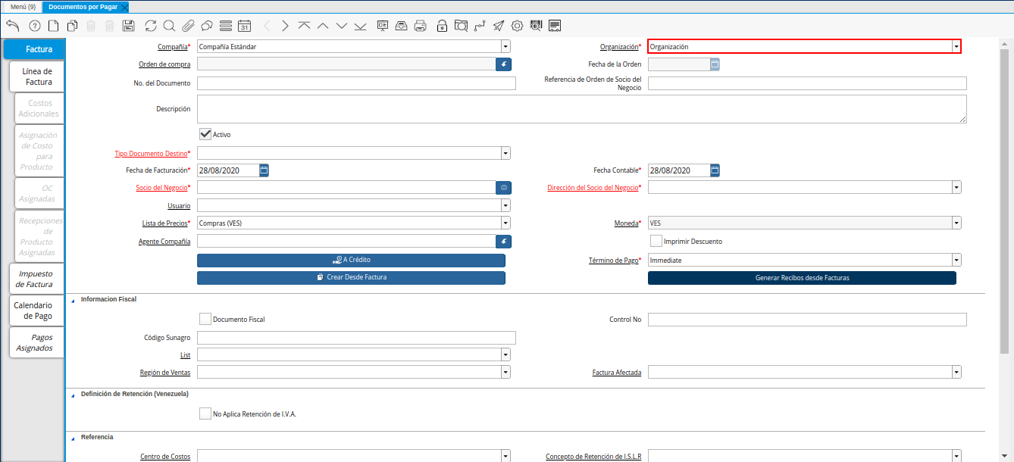Open the help question mark icon
1014x462 pixels.
[x=35, y=26]
